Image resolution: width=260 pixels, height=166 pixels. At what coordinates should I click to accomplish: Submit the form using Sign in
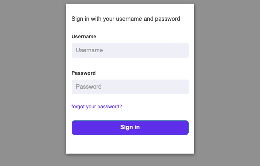point(130,127)
